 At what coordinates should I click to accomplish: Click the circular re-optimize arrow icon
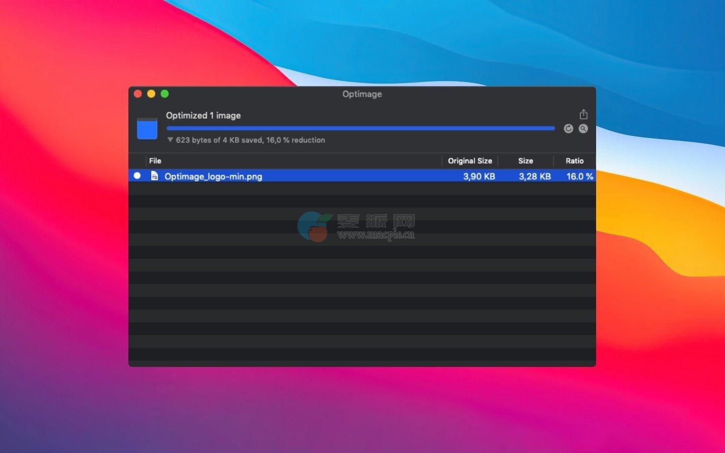[568, 128]
